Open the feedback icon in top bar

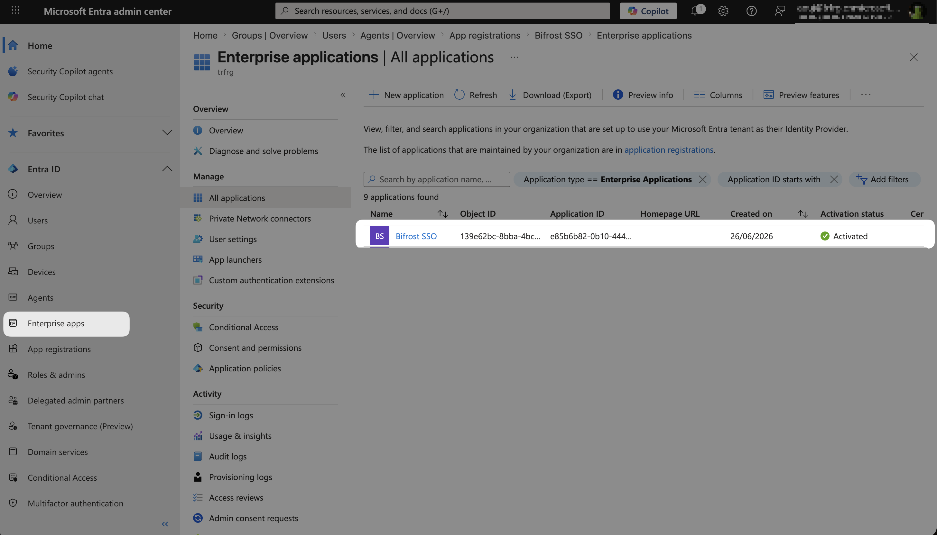pyautogui.click(x=780, y=11)
